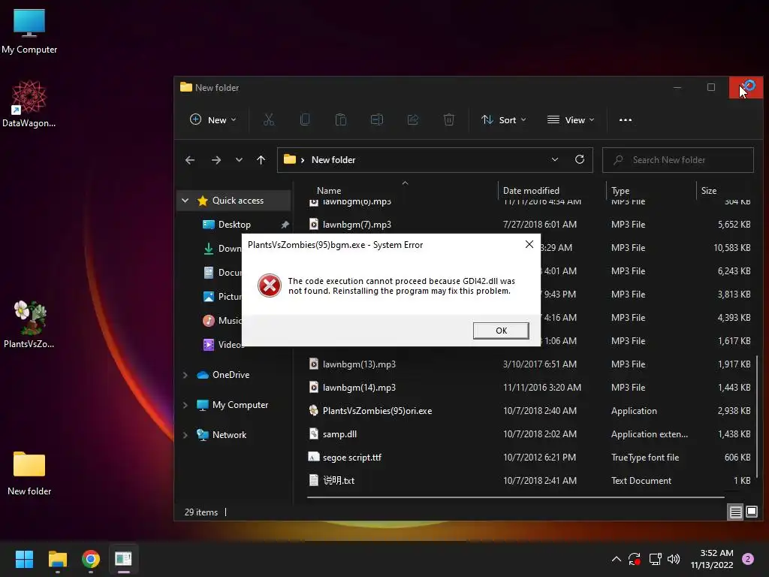Sort by the Size column header

[709, 190]
